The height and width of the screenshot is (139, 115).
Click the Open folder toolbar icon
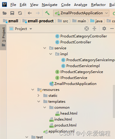(x=4, y=13)
